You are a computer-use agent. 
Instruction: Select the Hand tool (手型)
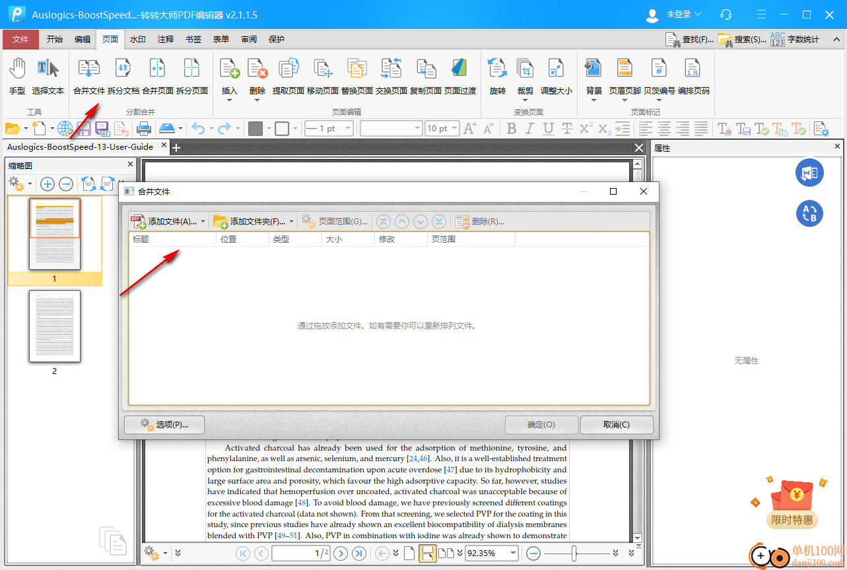point(17,76)
